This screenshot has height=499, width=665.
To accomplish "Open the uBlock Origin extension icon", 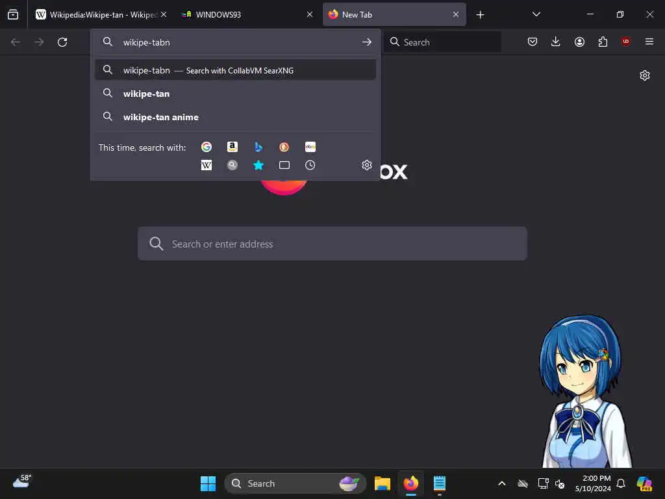I will coord(625,41).
